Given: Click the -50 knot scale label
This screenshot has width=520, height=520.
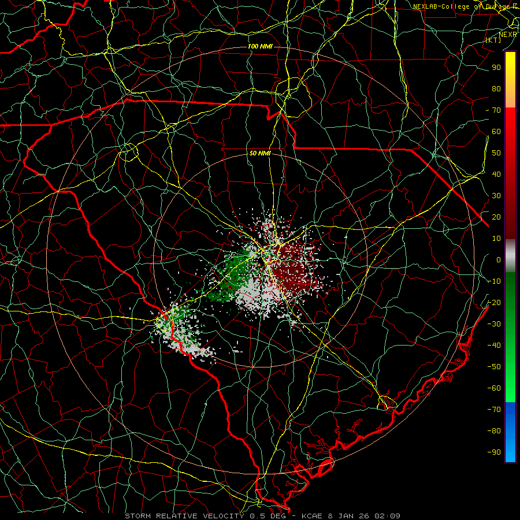Looking at the screenshot, I should pyautogui.click(x=494, y=366).
